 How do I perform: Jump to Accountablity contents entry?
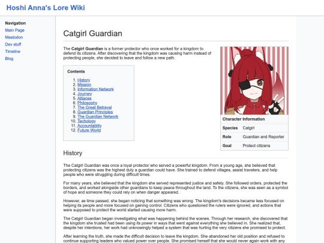click(89, 125)
